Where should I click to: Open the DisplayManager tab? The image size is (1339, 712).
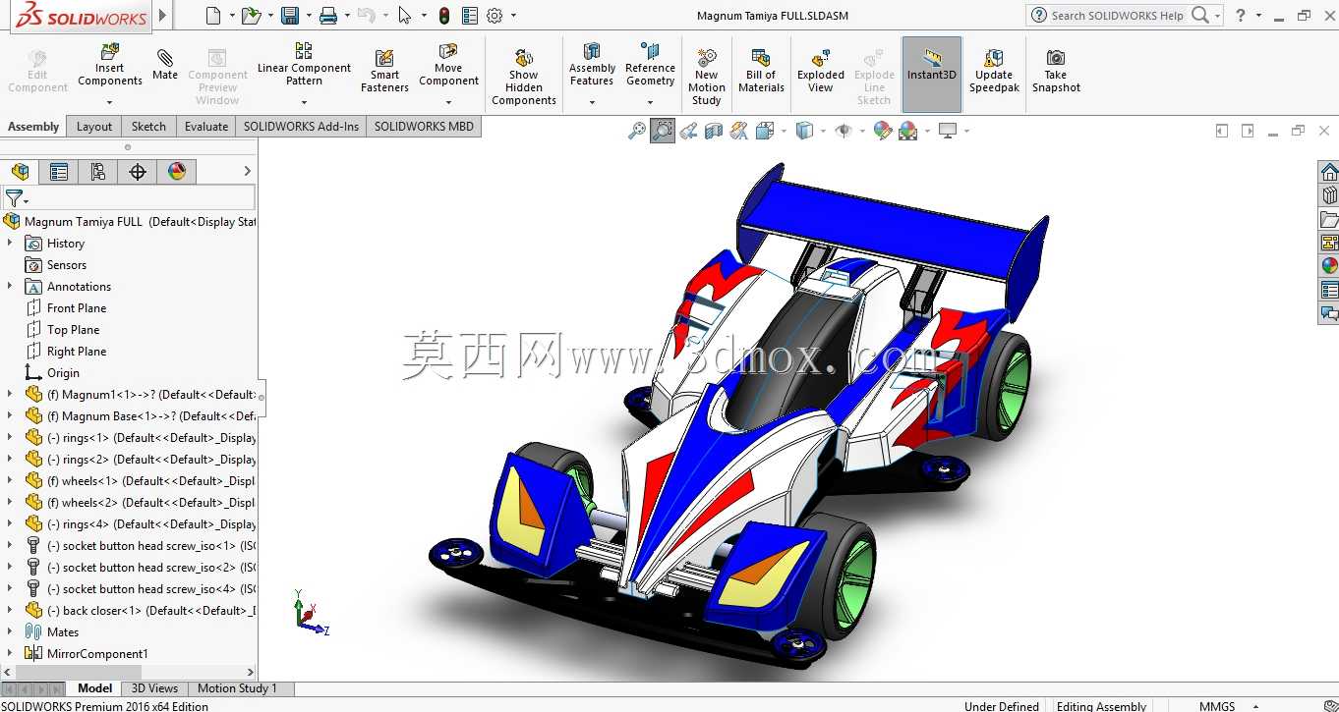coord(177,172)
